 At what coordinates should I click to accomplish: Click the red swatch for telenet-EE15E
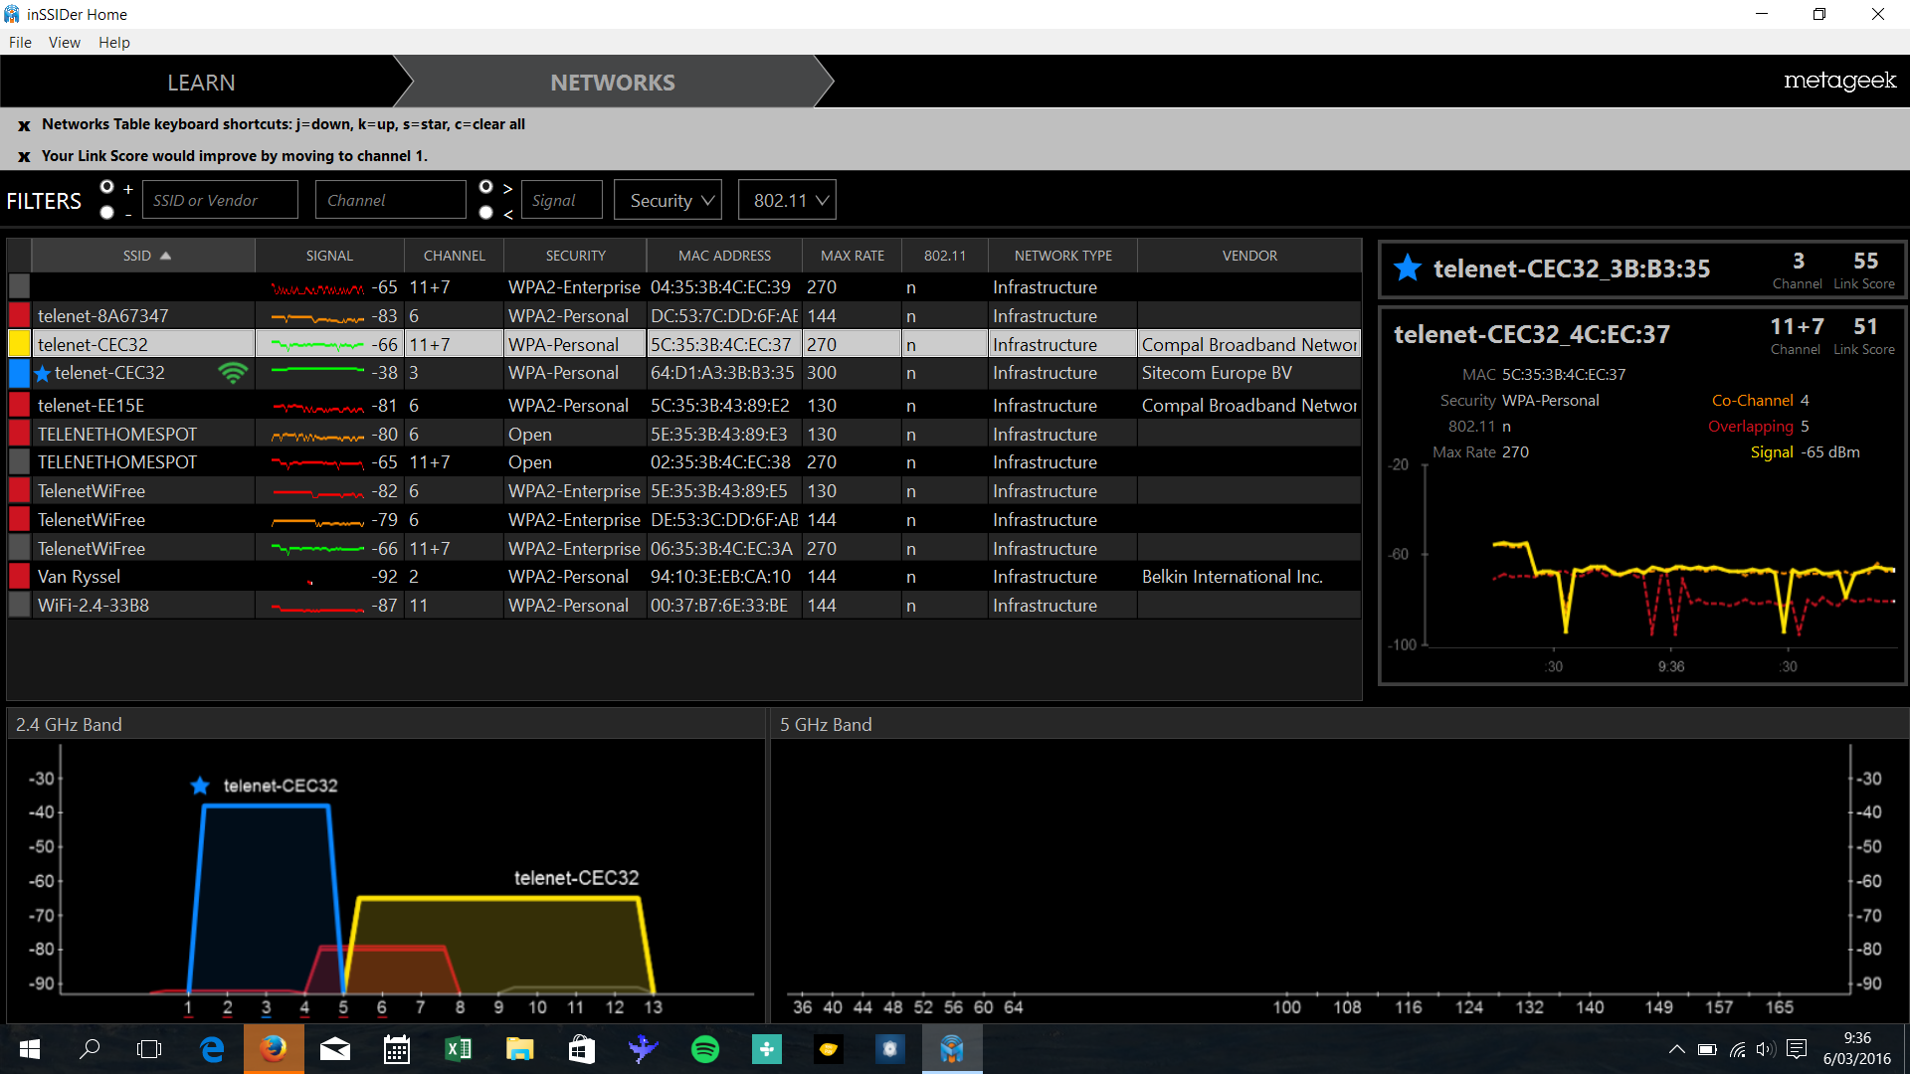coord(19,405)
